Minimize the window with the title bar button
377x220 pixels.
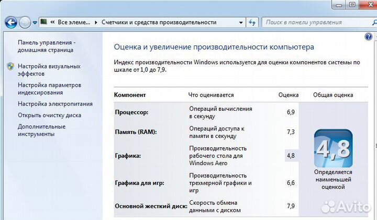(339, 5)
